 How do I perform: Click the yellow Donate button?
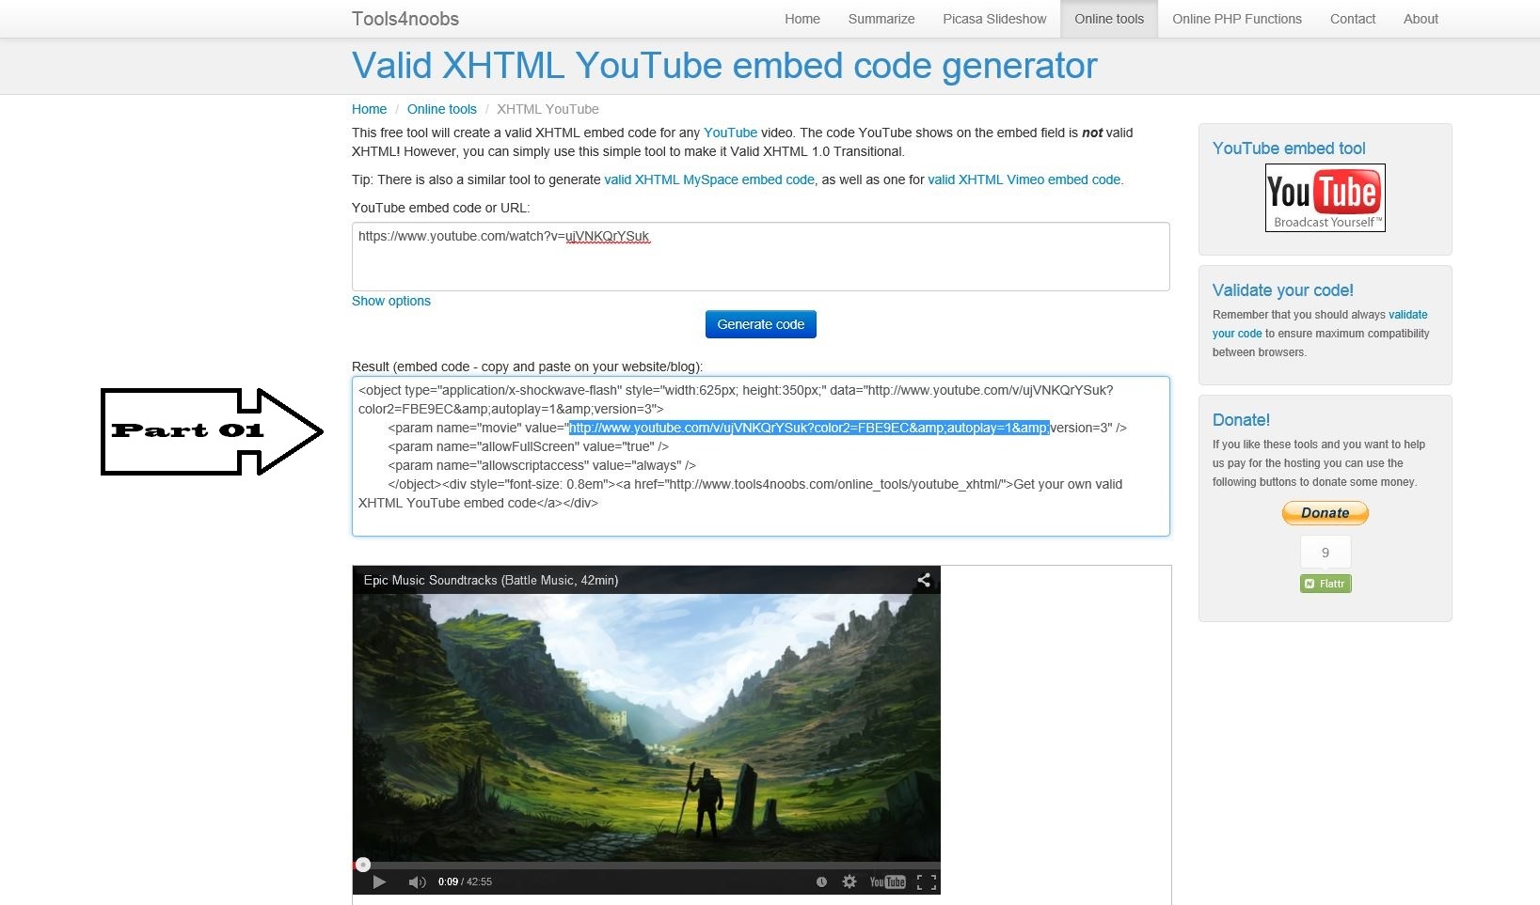tap(1326, 512)
